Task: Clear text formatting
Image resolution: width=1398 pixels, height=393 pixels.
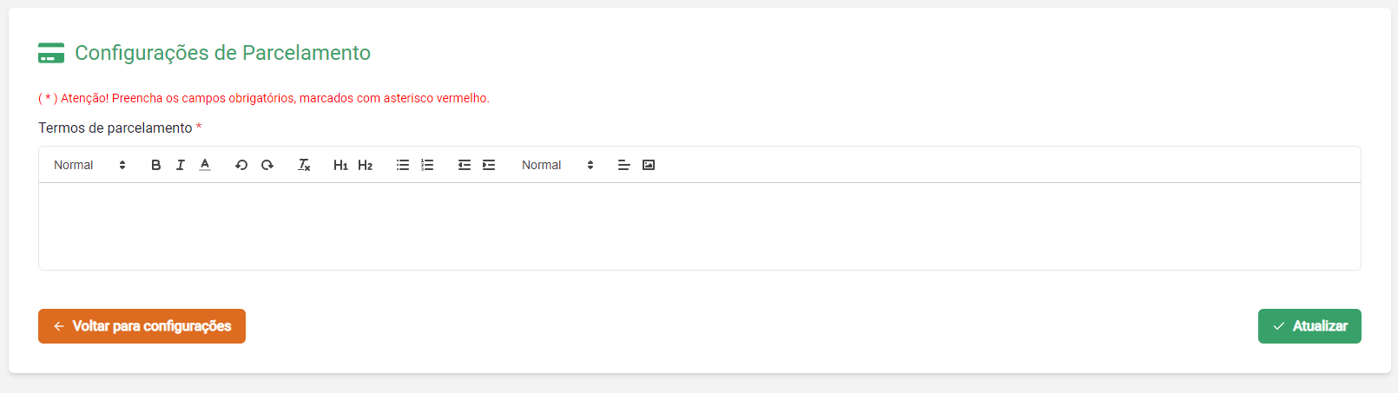Action: click(x=304, y=165)
